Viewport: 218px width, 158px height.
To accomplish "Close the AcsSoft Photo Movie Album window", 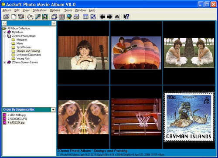I will pos(214,4).
